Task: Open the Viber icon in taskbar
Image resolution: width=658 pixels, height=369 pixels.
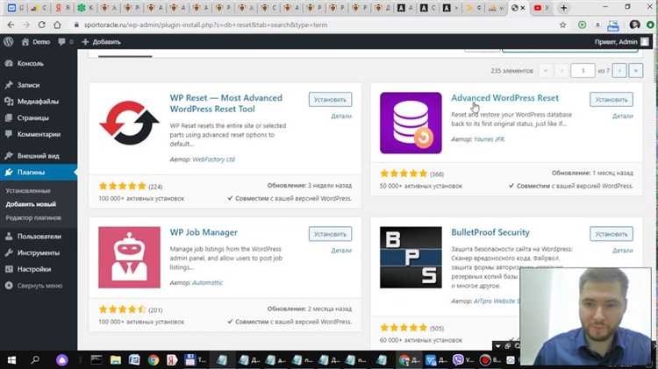Action: point(458,359)
